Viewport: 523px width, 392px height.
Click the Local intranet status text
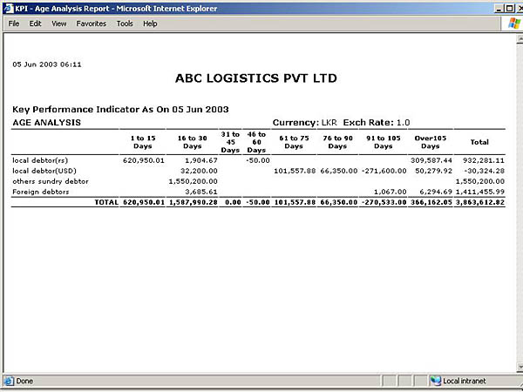(x=465, y=381)
